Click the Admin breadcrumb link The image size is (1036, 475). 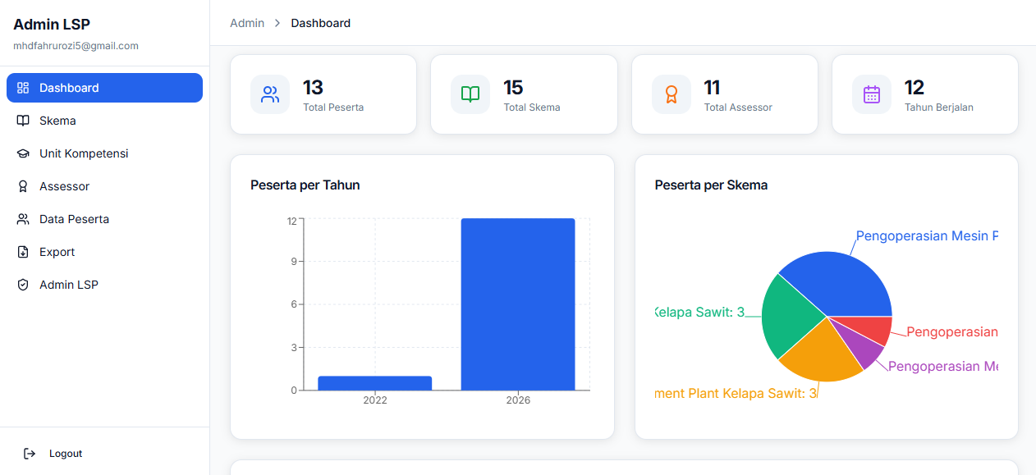pos(247,23)
